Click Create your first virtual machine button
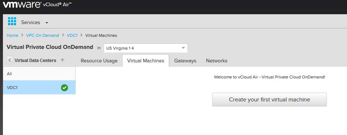 pos(270,100)
